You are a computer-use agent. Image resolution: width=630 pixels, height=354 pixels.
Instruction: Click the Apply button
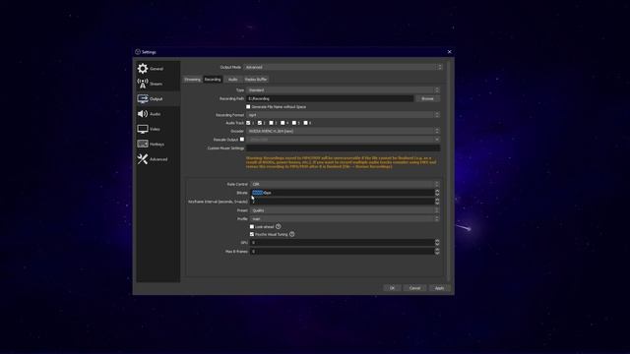click(x=440, y=288)
